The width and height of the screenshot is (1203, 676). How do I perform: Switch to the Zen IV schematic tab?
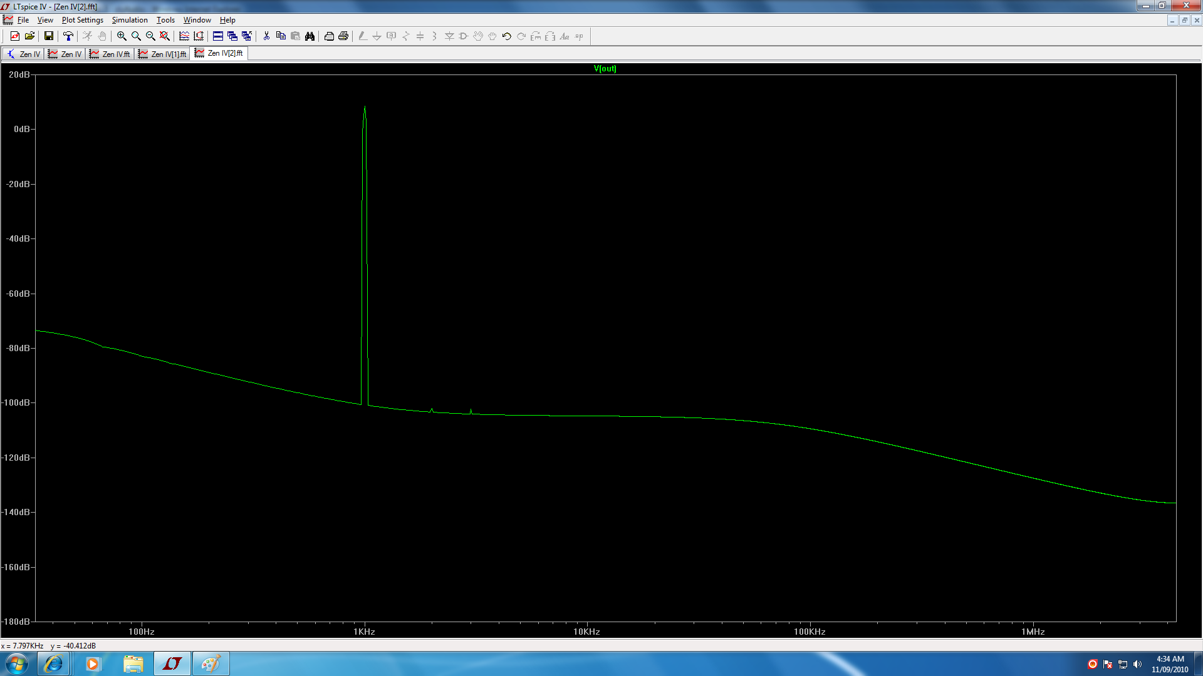click(24, 54)
